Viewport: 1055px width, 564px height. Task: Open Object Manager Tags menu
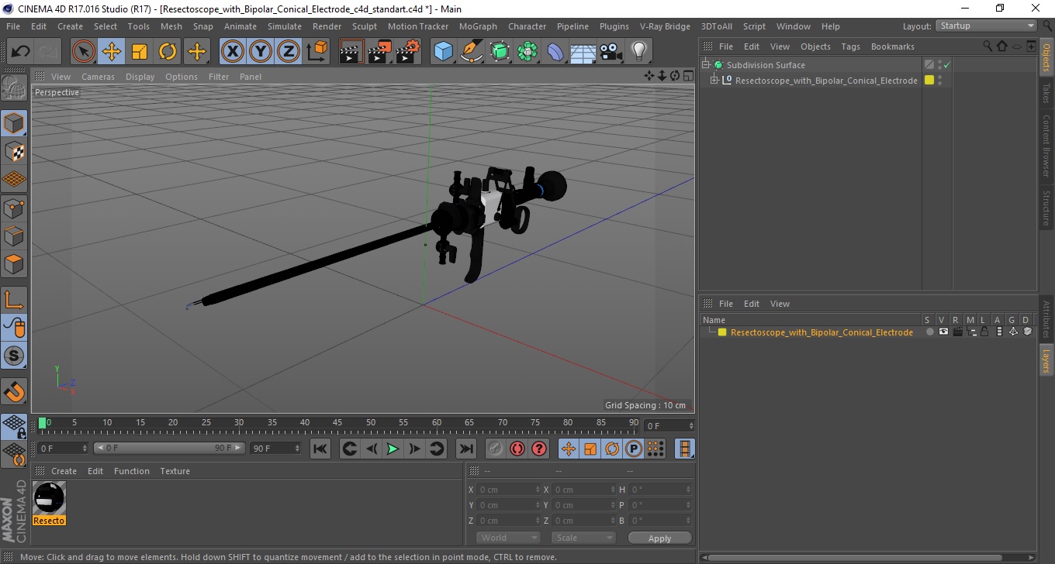(850, 46)
